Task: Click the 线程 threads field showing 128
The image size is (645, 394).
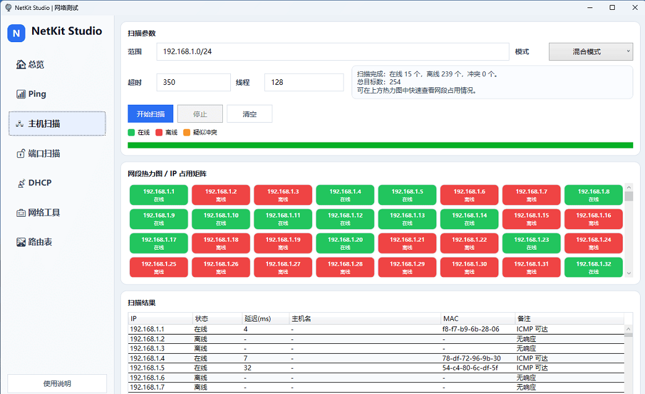Action: pos(303,82)
